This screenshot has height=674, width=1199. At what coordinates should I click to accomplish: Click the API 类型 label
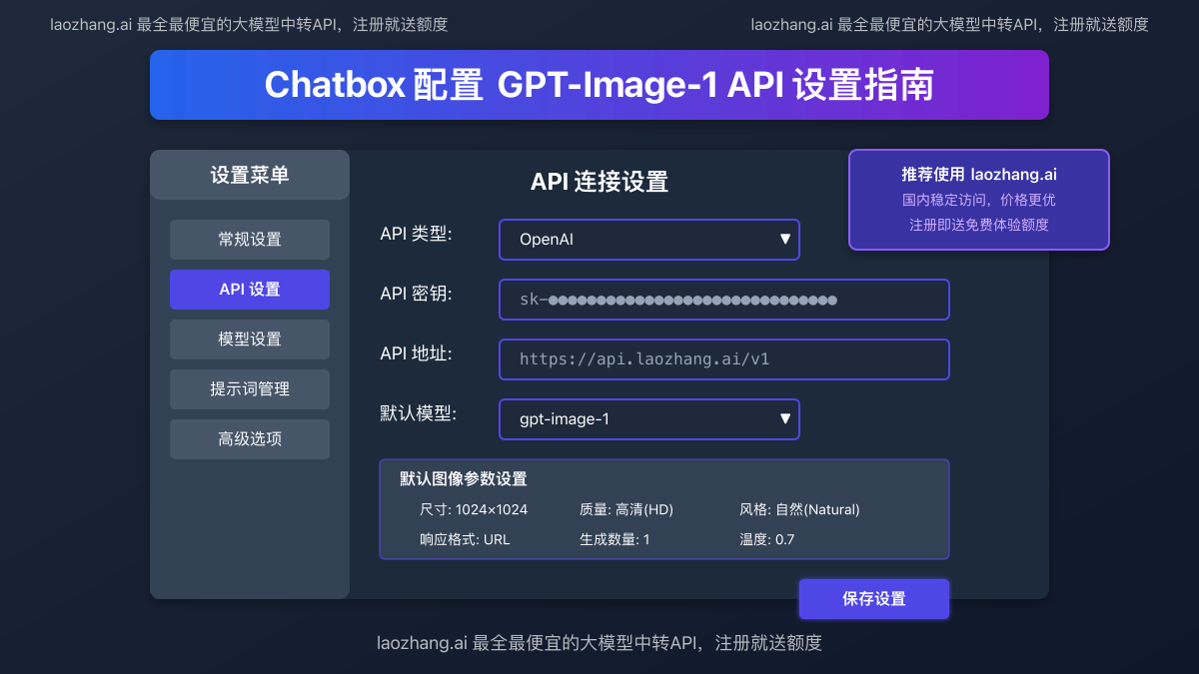point(417,234)
